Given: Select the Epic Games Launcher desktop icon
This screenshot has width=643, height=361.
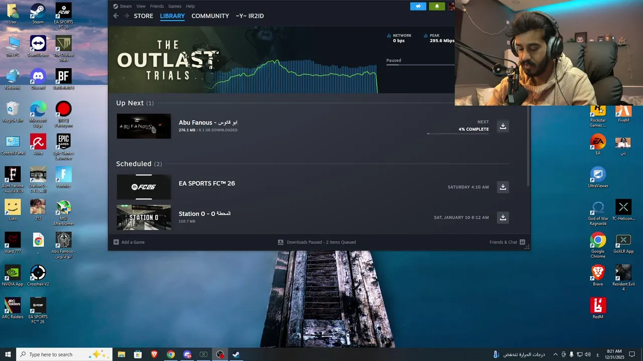Looking at the screenshot, I should point(63,147).
